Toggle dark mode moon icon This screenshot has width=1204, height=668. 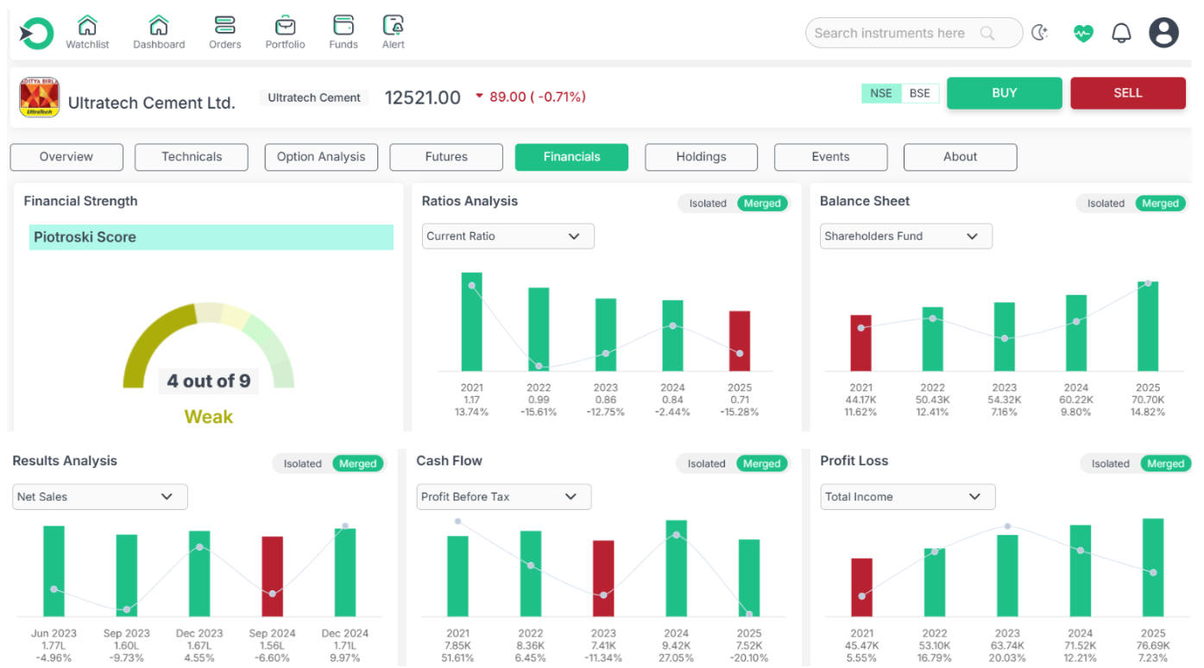pos(1040,34)
